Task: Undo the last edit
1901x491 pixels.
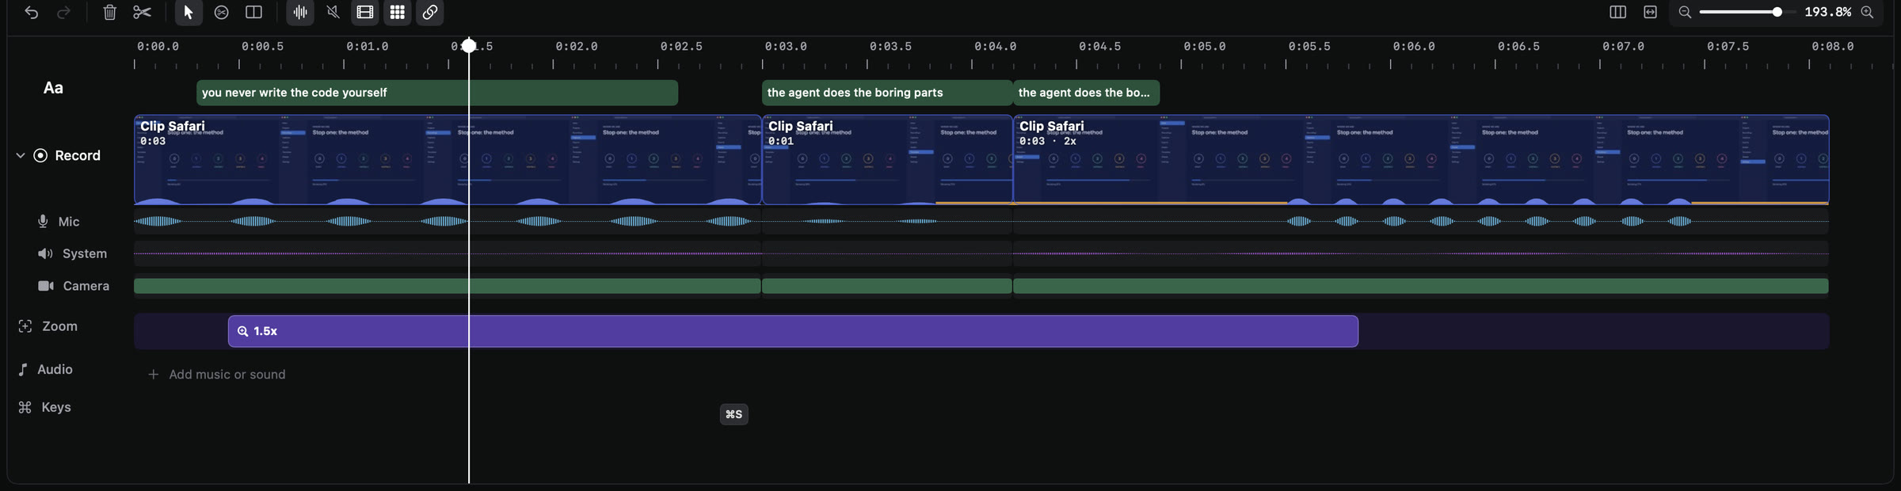Action: 31,12
